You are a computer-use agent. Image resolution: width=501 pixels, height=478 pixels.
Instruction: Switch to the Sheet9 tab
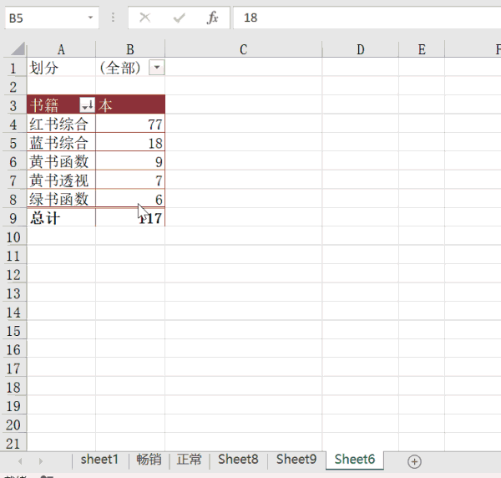pyautogui.click(x=296, y=460)
